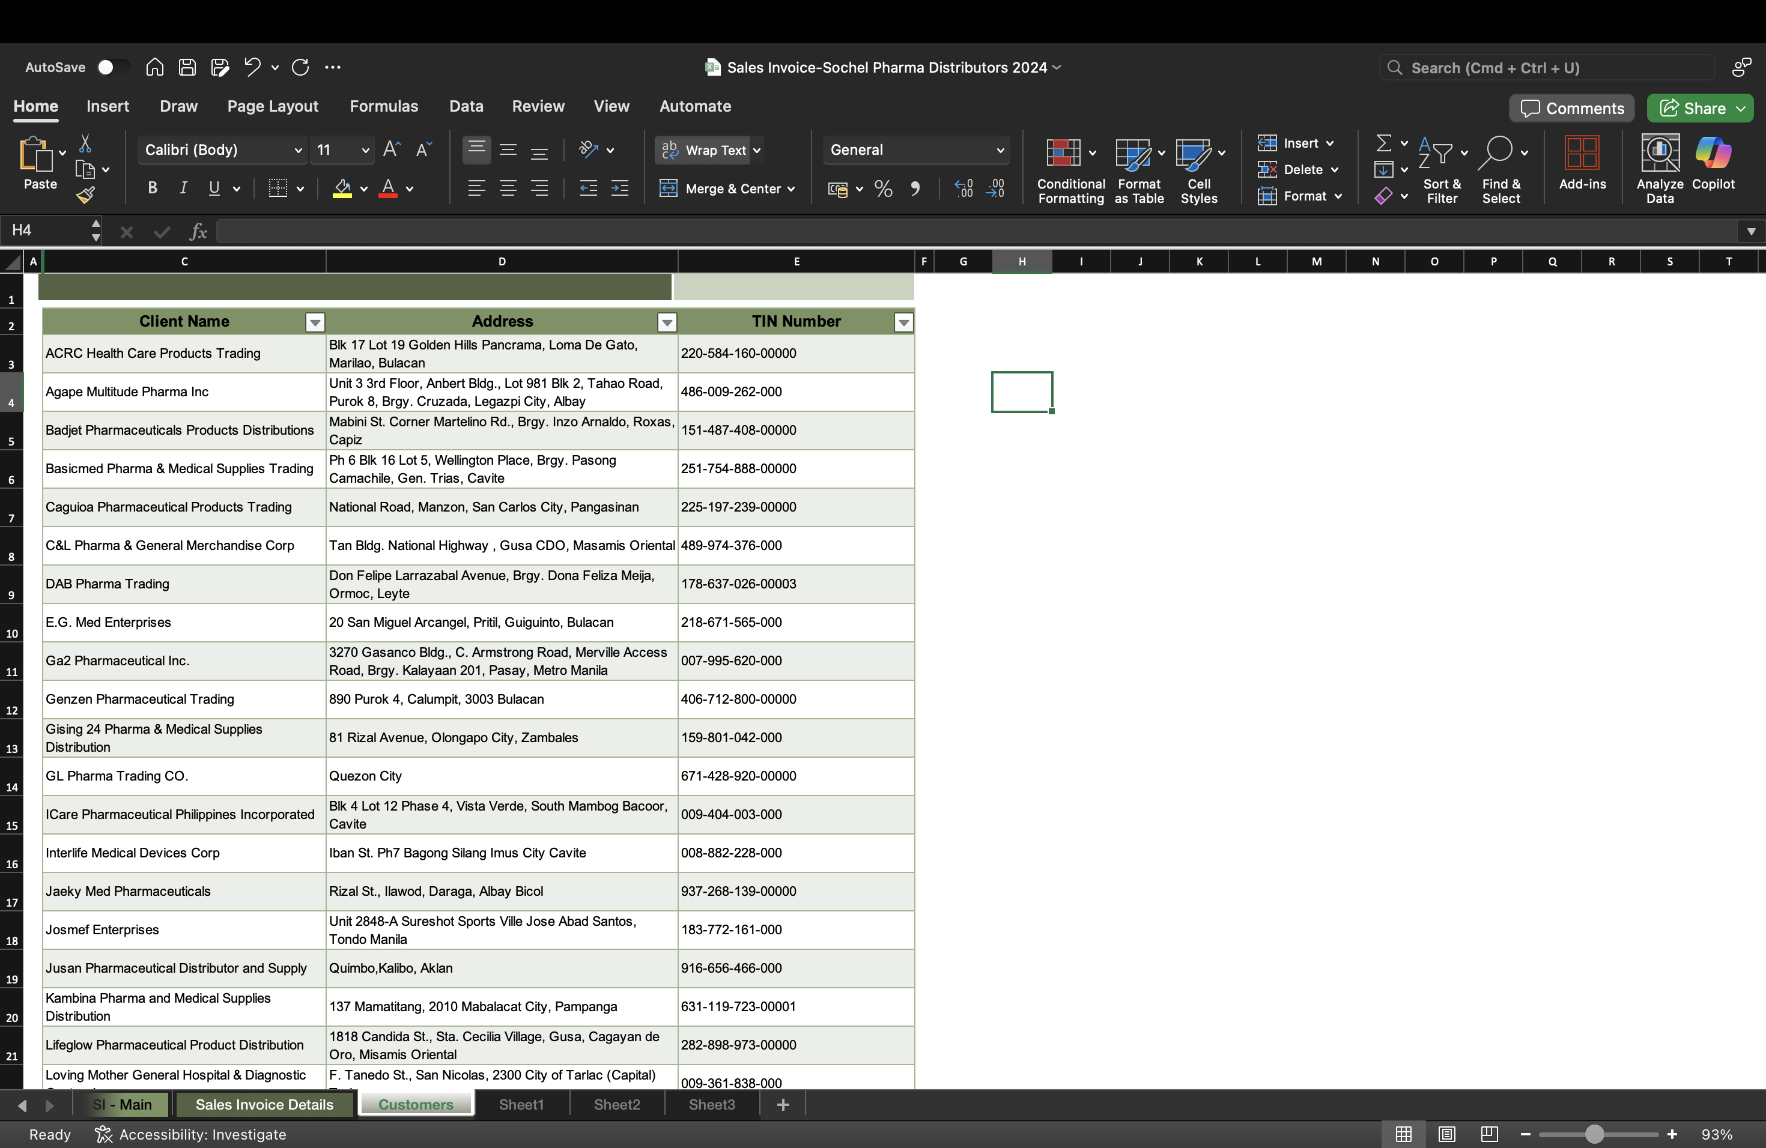This screenshot has width=1766, height=1148.
Task: Toggle Align Left horizontal alignment
Action: (x=477, y=189)
